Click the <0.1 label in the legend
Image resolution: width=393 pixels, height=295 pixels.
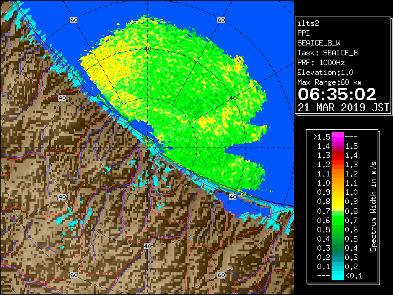(354, 276)
